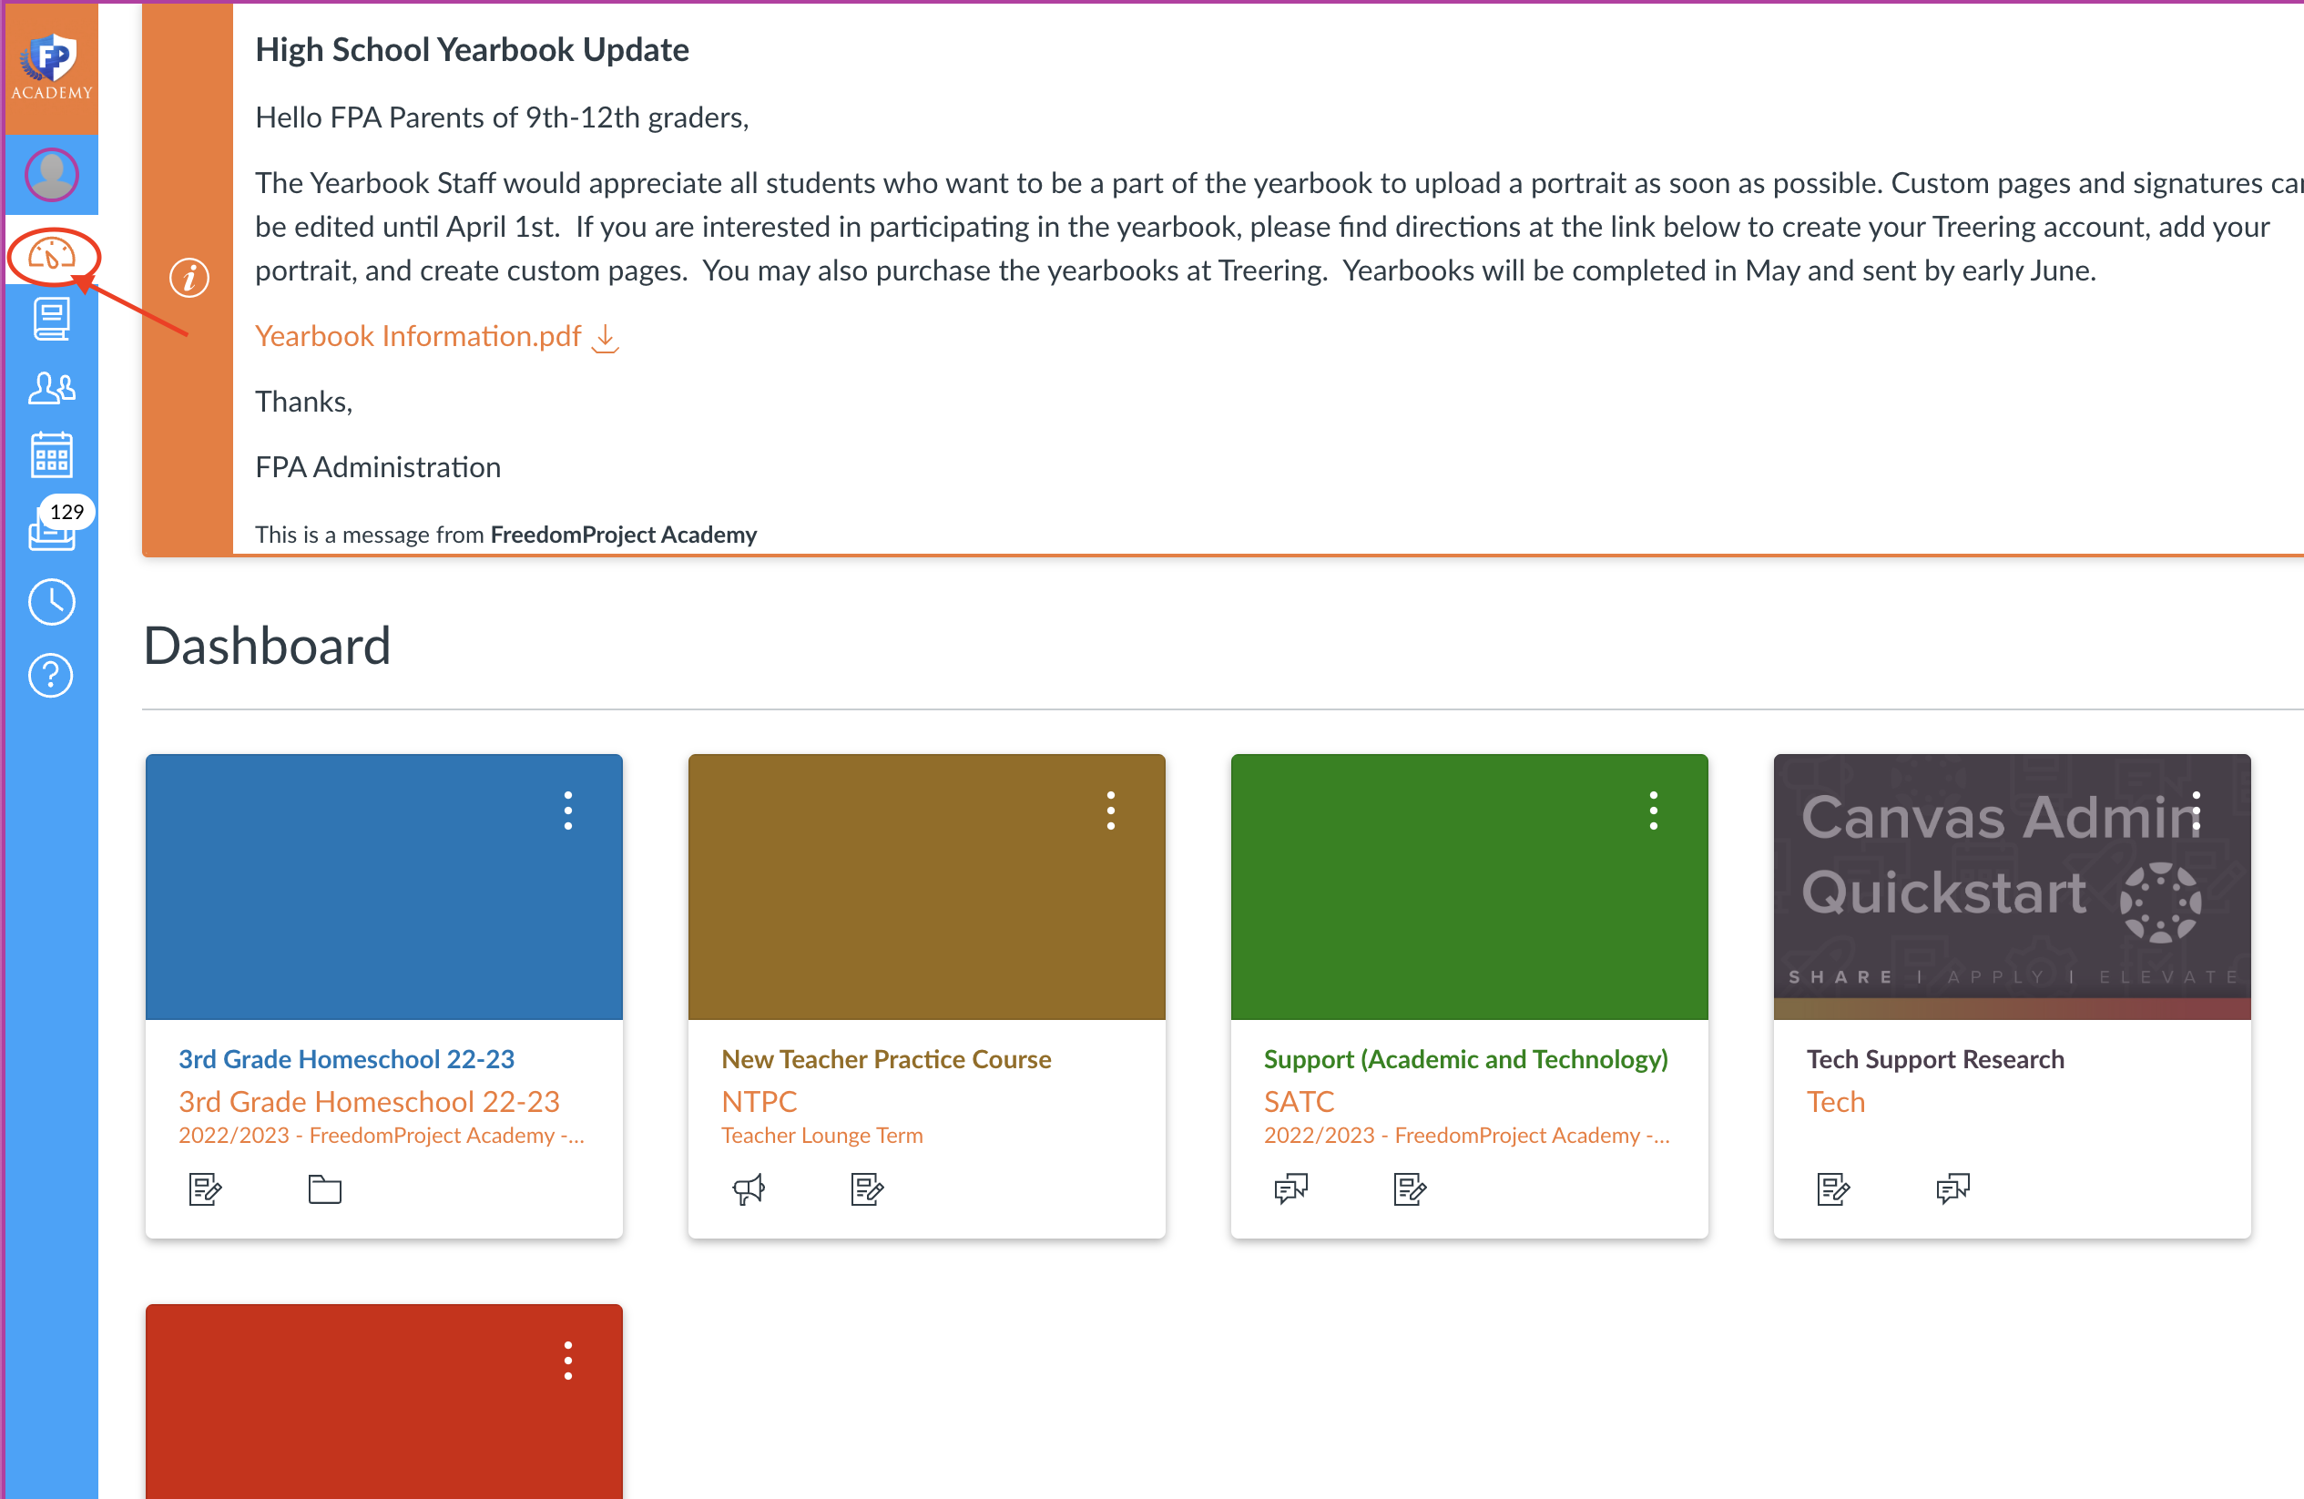Open the Account avatar in sidebar
This screenshot has width=2304, height=1499.
tap(51, 175)
